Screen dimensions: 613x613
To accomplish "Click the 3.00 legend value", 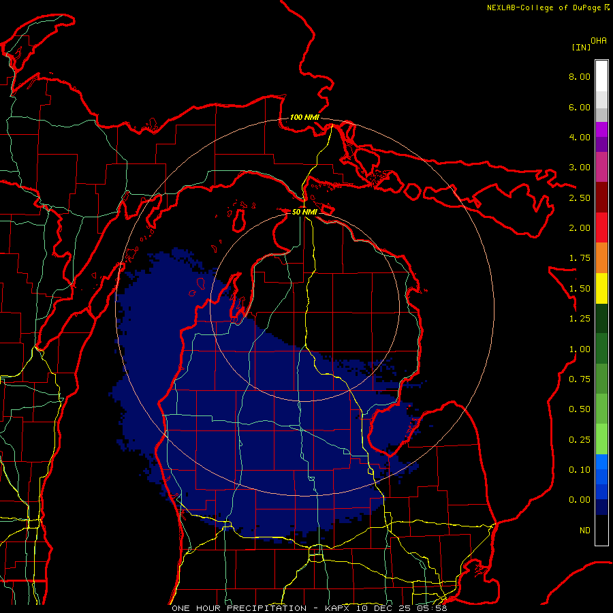I will (x=580, y=168).
